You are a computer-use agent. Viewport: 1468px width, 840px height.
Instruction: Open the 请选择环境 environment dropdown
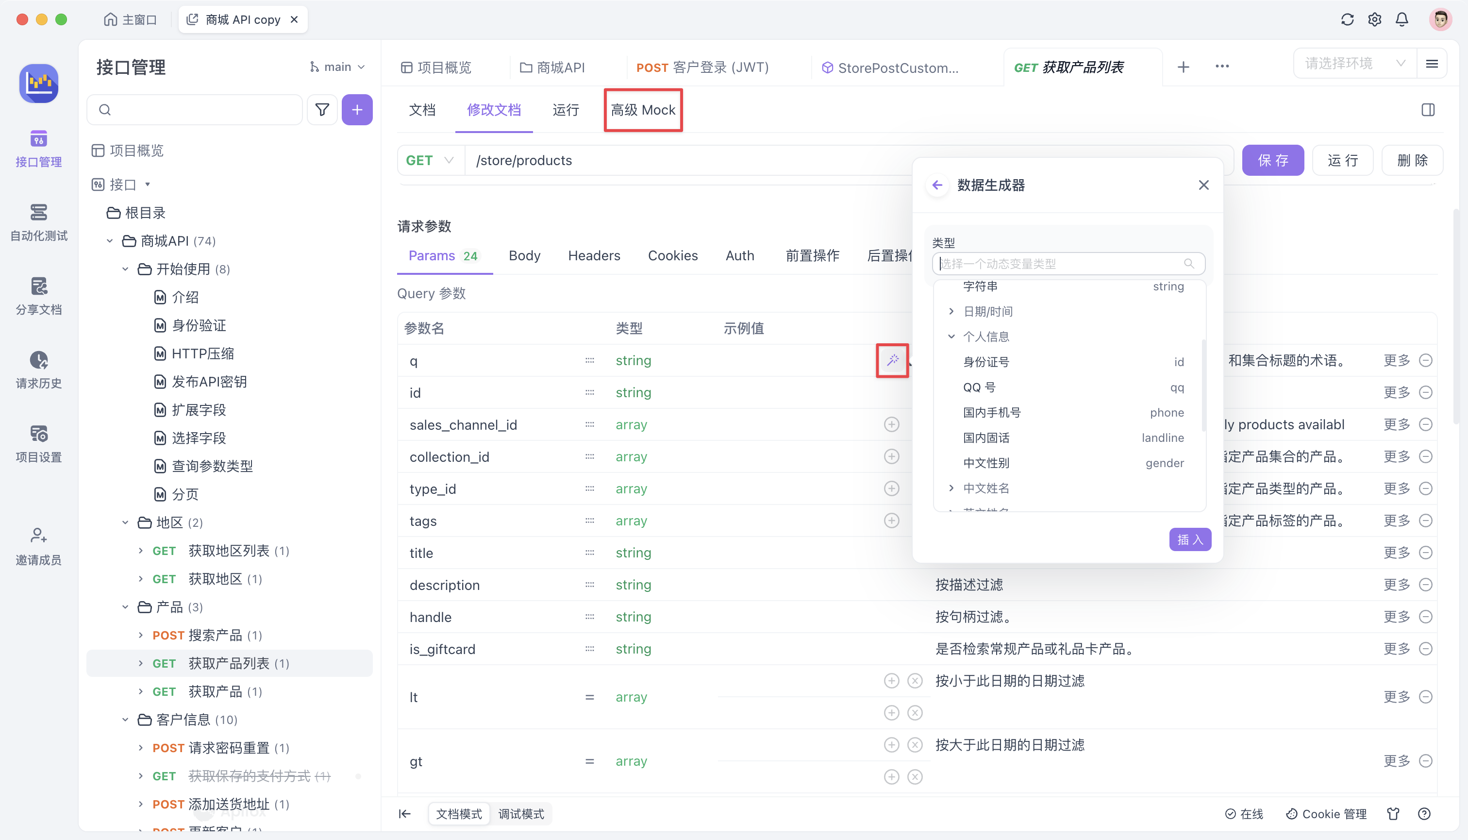tap(1355, 64)
